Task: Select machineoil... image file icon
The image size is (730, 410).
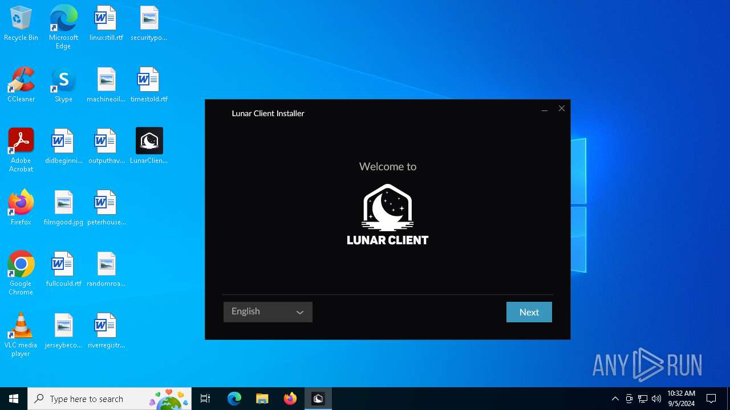Action: (106, 85)
